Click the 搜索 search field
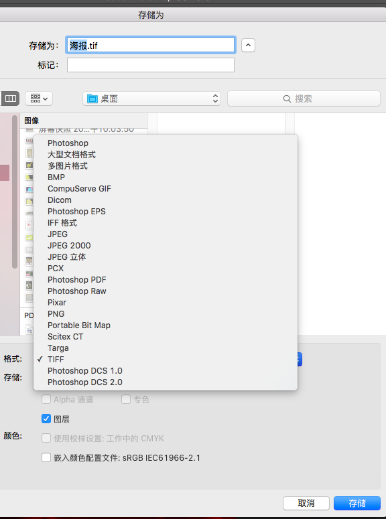 tap(304, 98)
